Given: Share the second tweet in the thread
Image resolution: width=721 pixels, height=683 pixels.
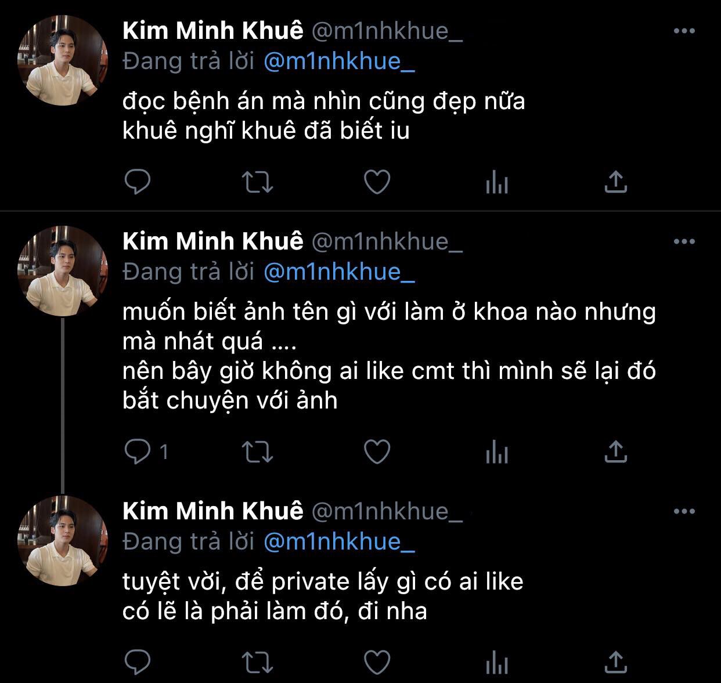Looking at the screenshot, I should [x=615, y=451].
